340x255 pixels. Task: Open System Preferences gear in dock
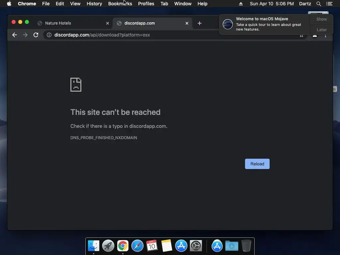pyautogui.click(x=196, y=246)
